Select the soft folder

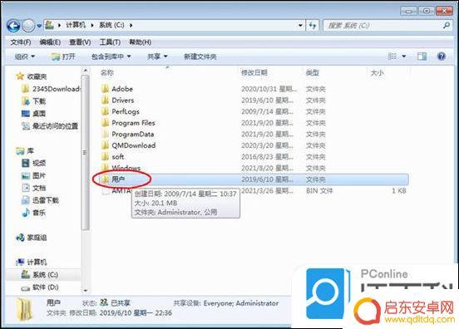[118, 157]
